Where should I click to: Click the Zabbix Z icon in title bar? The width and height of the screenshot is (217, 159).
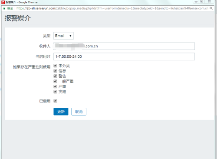tap(3, 2)
